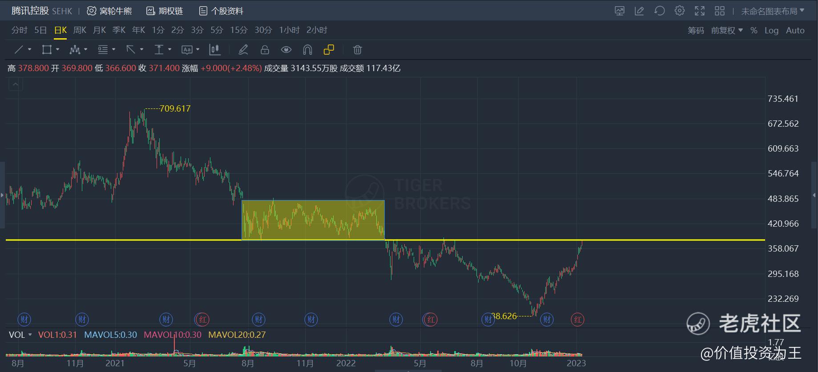Click the 709.617 high price label

(x=175, y=108)
